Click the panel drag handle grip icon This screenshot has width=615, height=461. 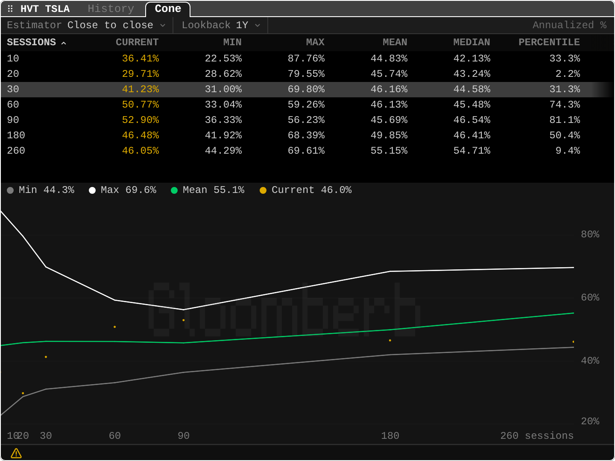10,9
